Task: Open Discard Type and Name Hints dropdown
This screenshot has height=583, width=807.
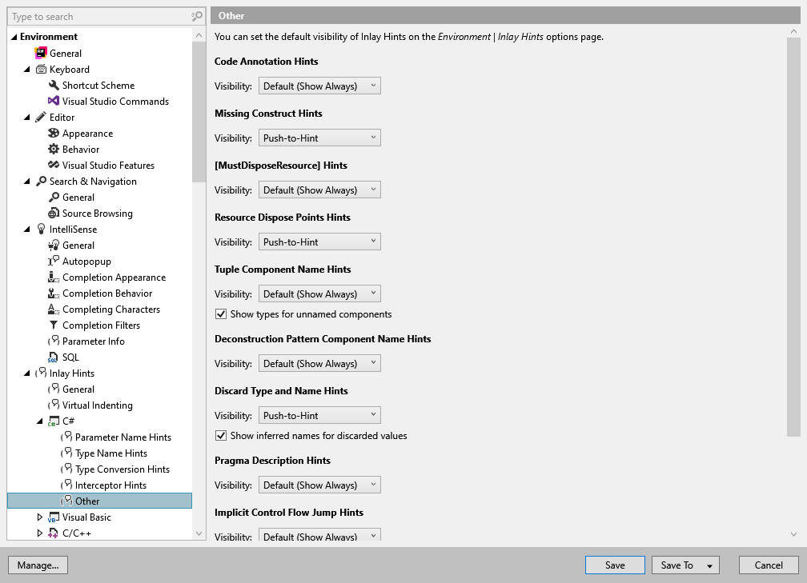Action: click(319, 415)
